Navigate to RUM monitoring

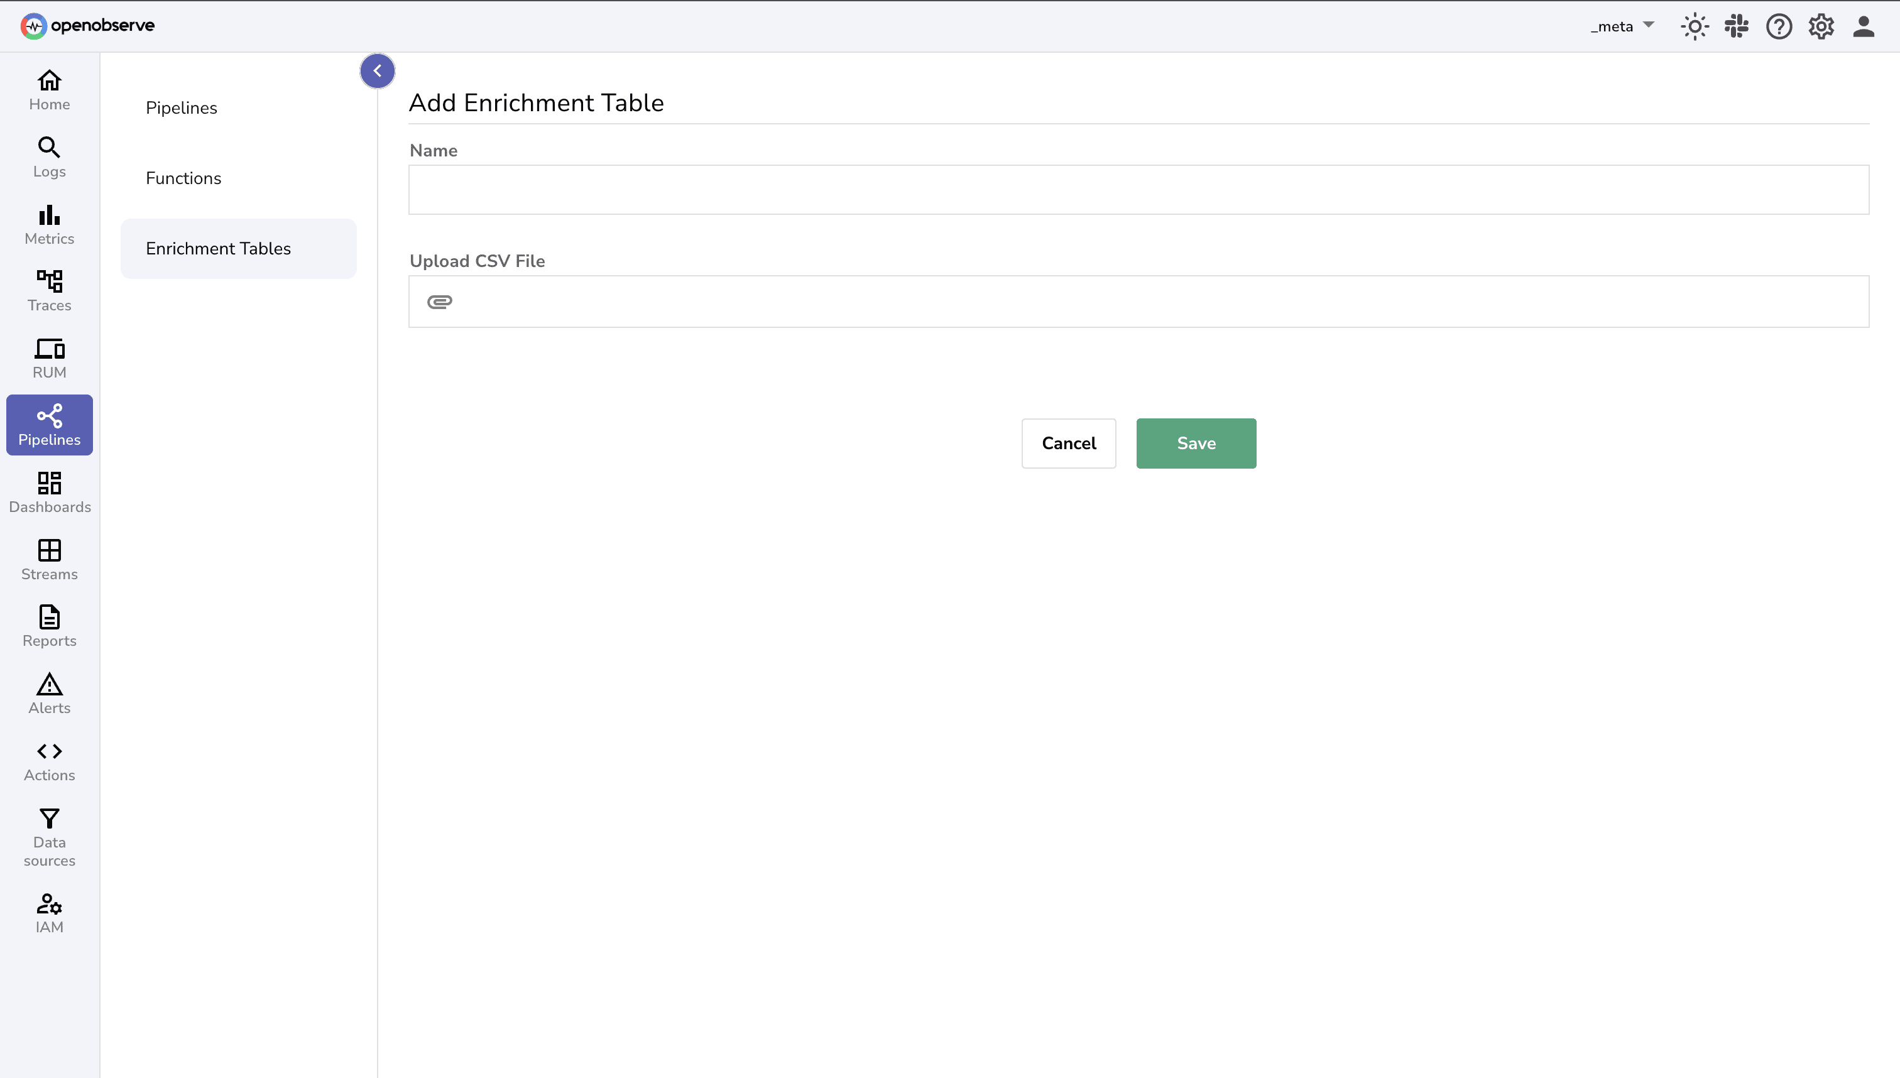49,357
